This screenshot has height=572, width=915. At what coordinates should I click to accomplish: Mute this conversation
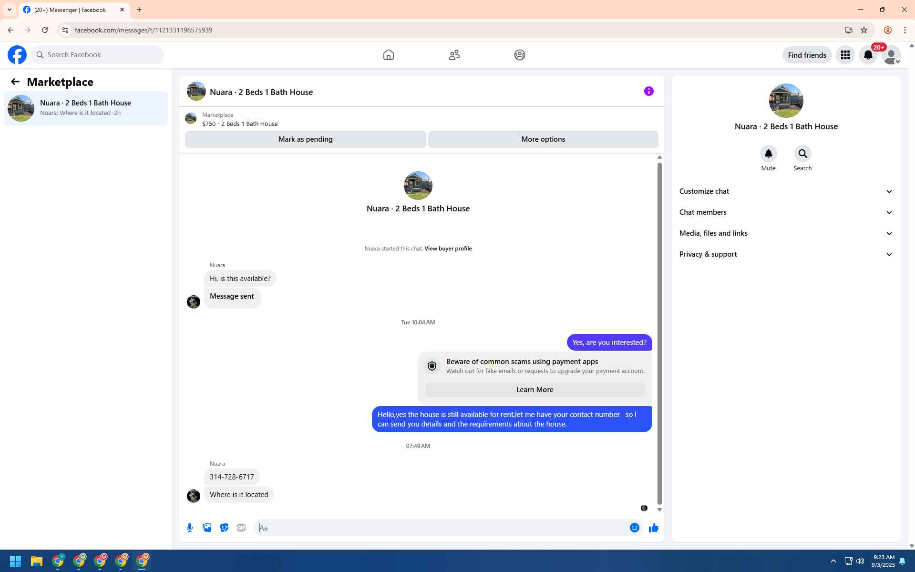[x=768, y=154]
